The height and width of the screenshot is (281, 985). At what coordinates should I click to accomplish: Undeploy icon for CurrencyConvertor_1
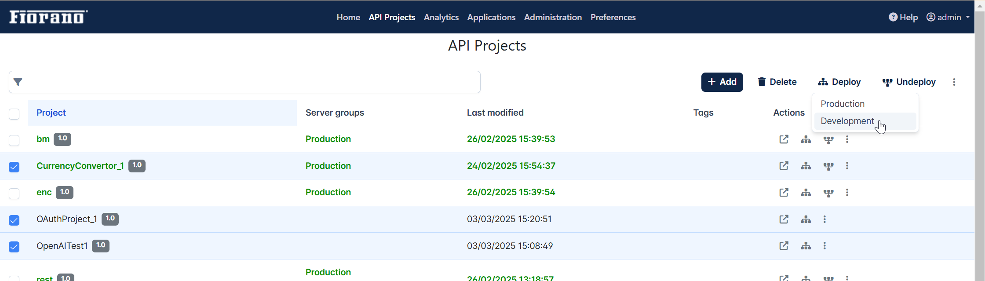[828, 166]
